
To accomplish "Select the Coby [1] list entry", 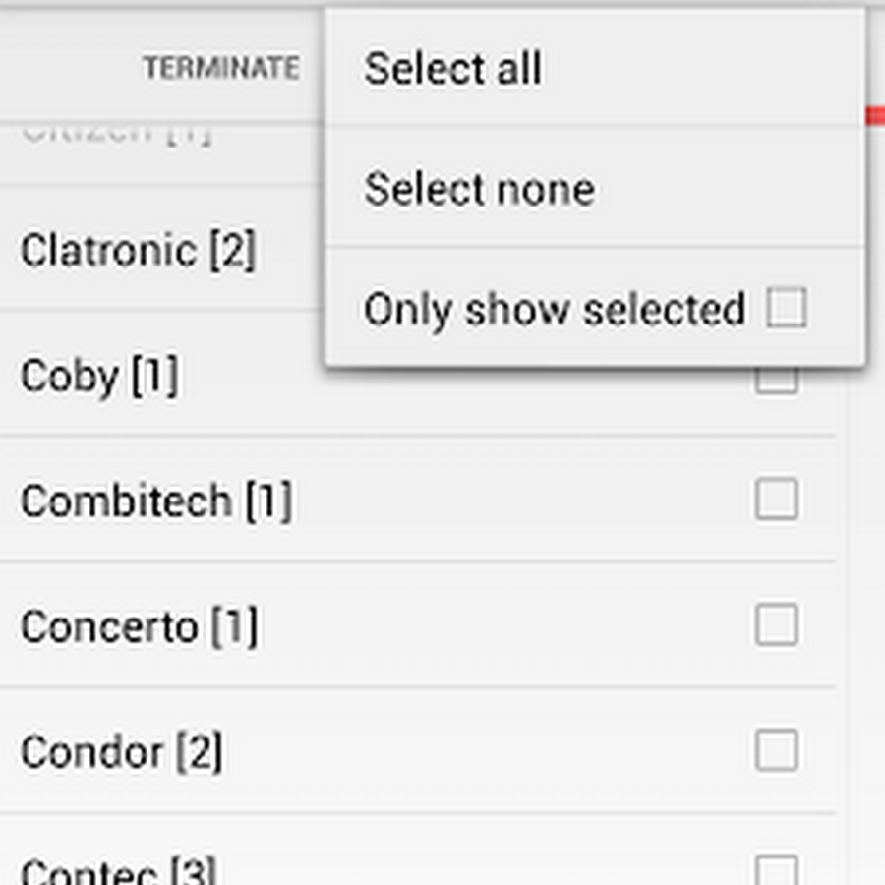I will [99, 376].
